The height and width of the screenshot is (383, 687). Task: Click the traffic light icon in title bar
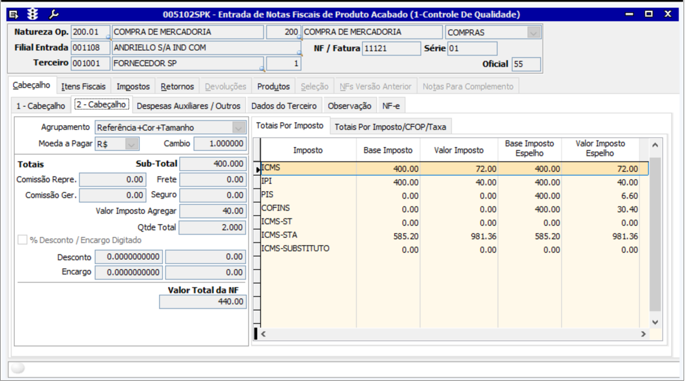click(x=32, y=14)
